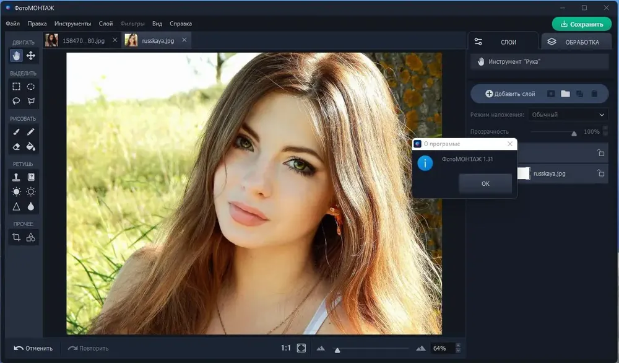This screenshot has width=619, height=363.
Task: Toggle lock on the upper layer
Action: coord(601,152)
